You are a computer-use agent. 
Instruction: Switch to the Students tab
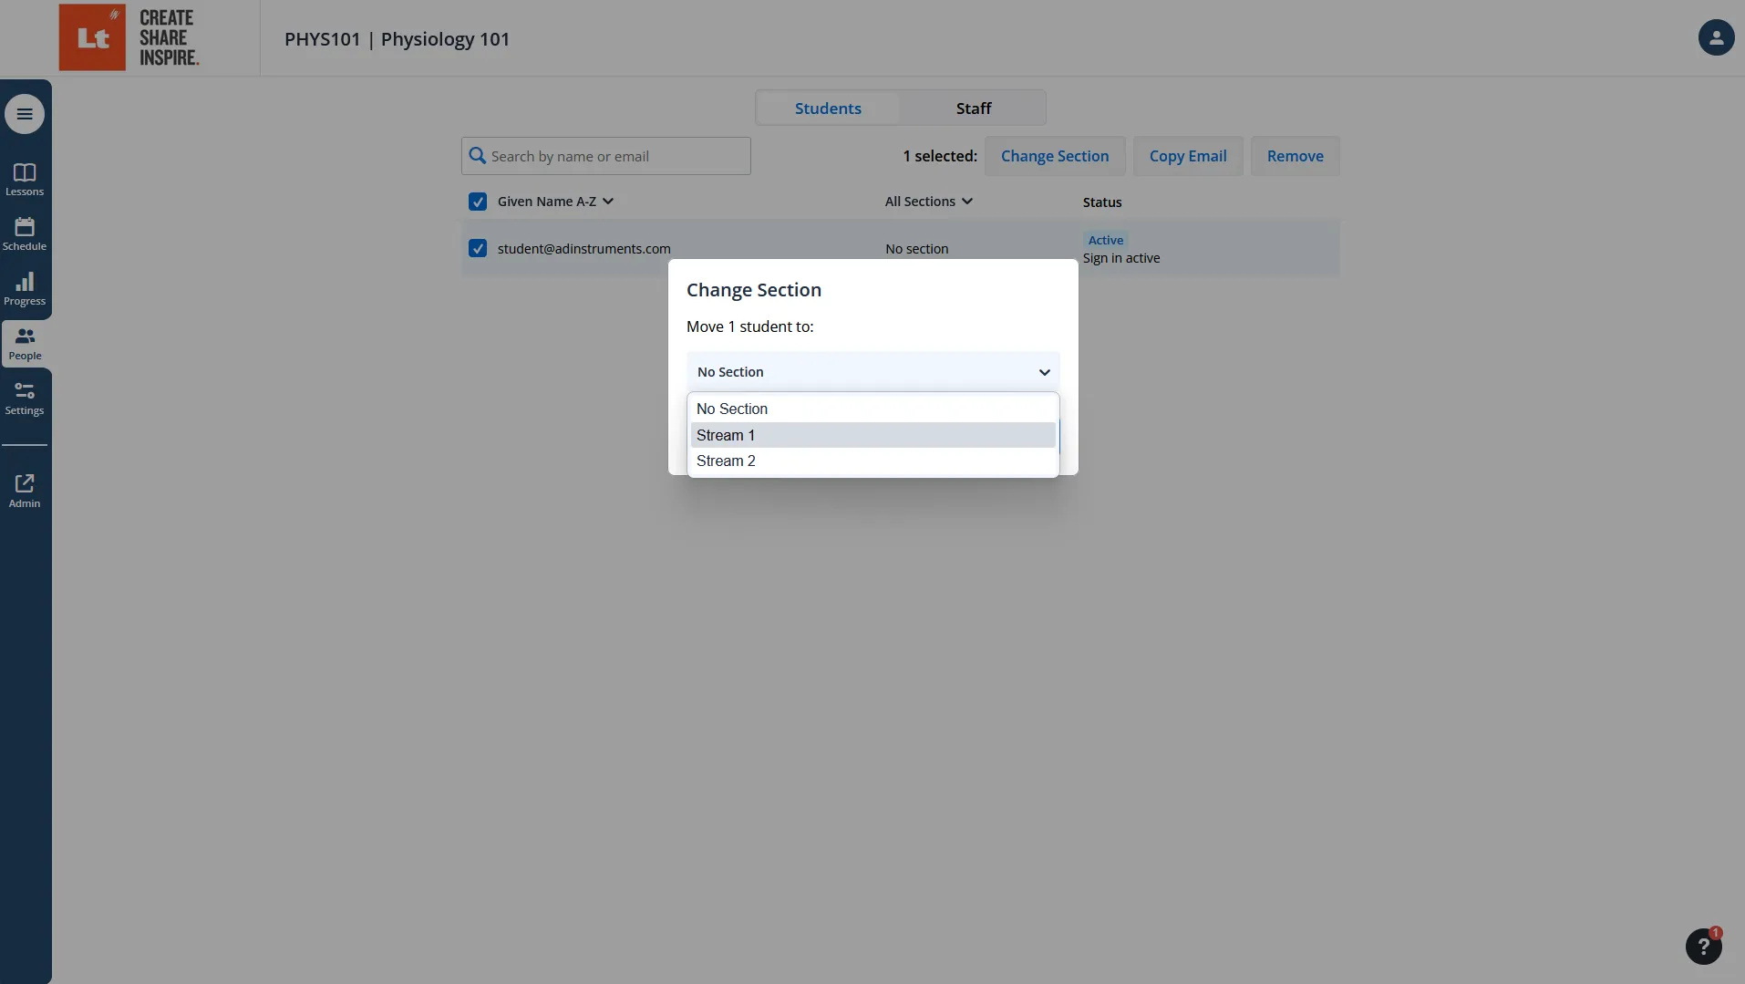[x=828, y=108]
